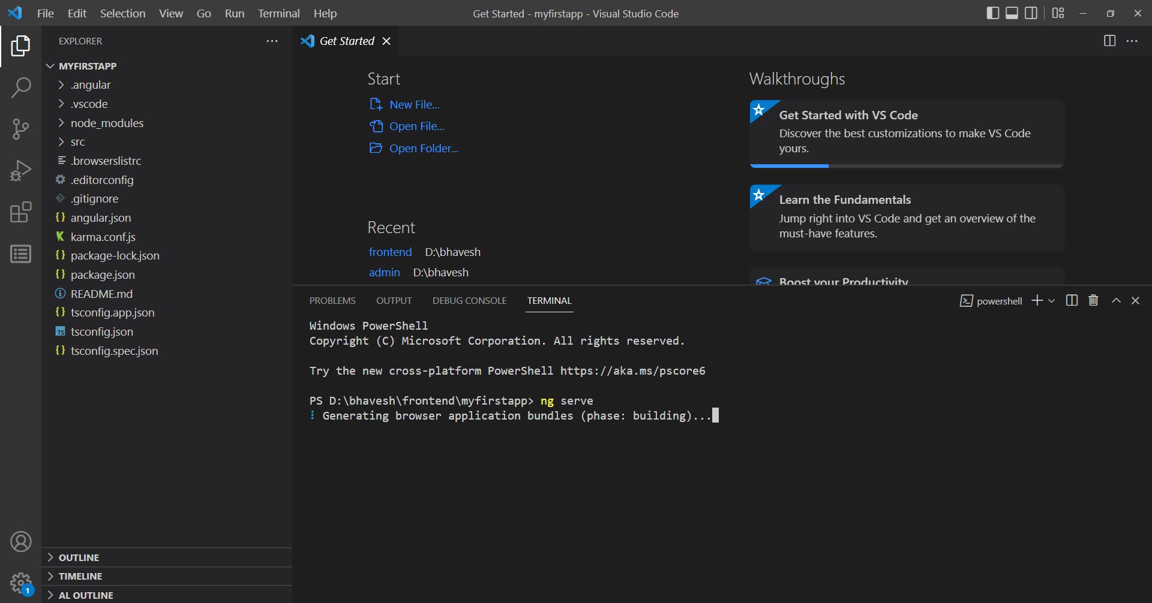Open Run and Debug view
The width and height of the screenshot is (1152, 603).
21,170
